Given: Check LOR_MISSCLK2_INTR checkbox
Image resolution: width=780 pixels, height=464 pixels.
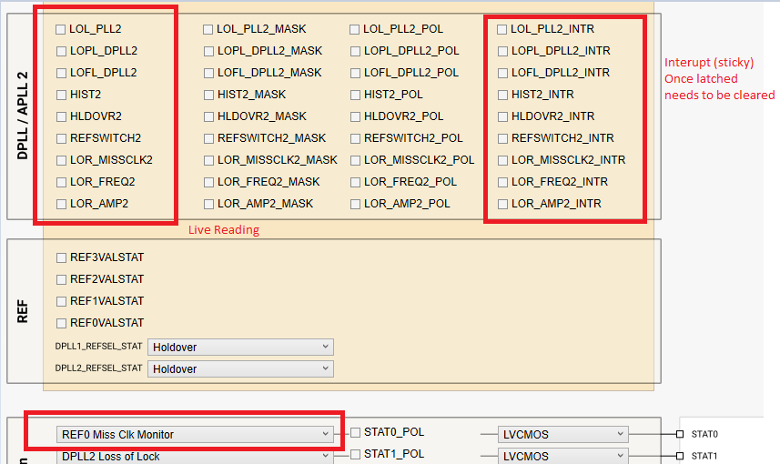Looking at the screenshot, I should 502,161.
